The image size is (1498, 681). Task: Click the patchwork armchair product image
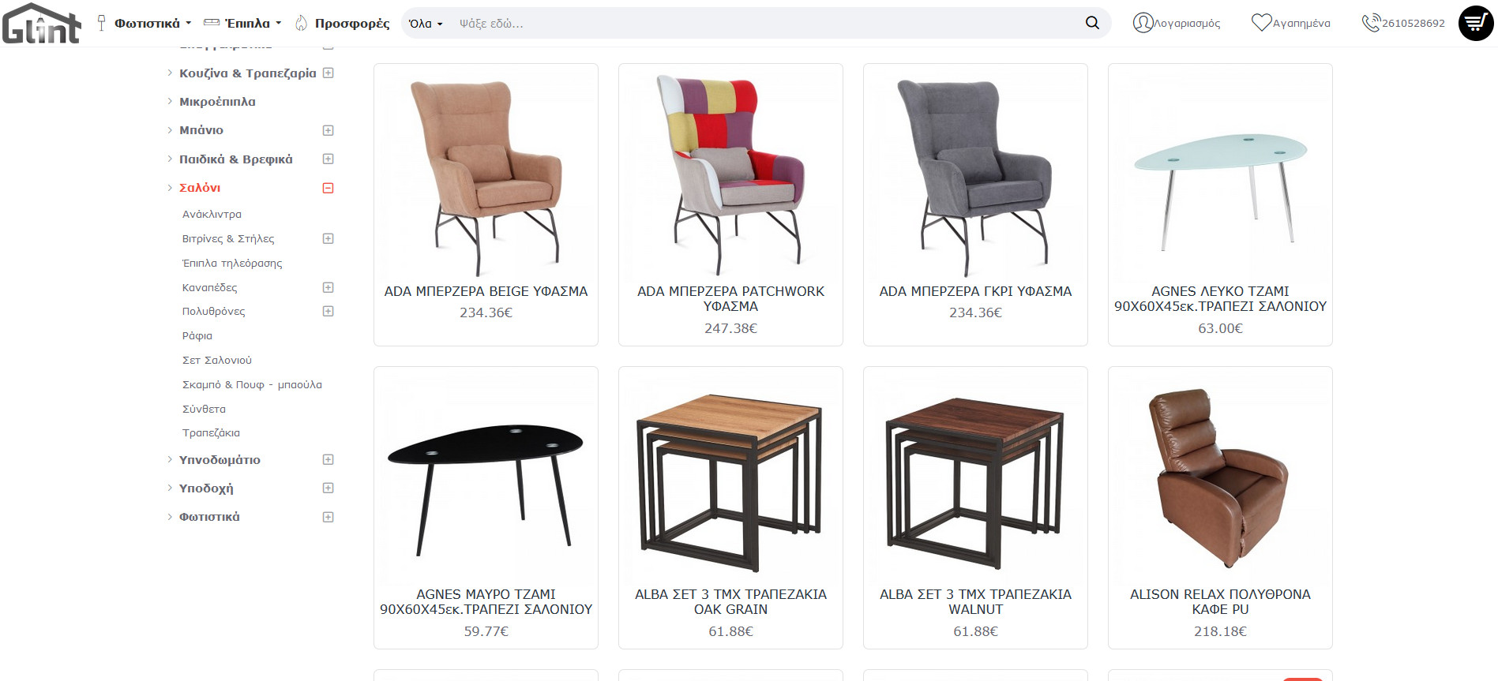(x=730, y=174)
